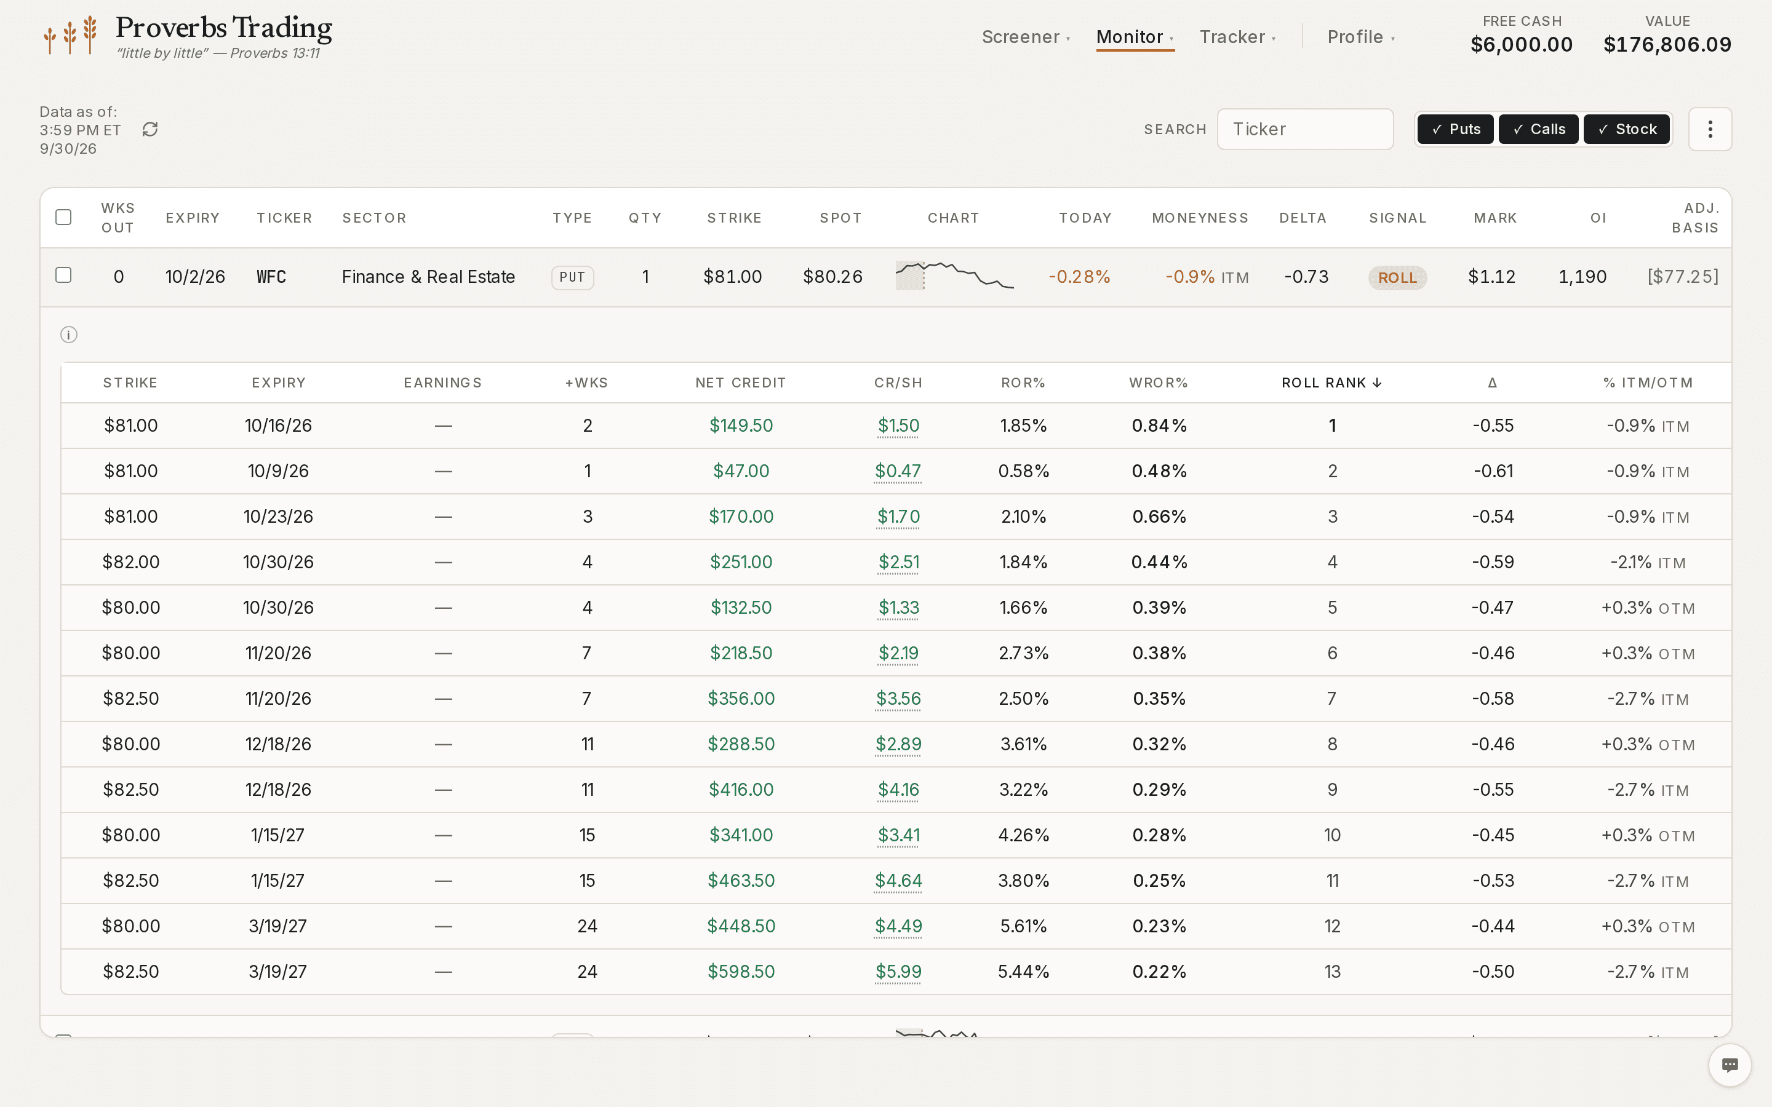Click the PUT type badge for WFC
Viewport: 1772px width, 1107px height.
pyautogui.click(x=572, y=277)
